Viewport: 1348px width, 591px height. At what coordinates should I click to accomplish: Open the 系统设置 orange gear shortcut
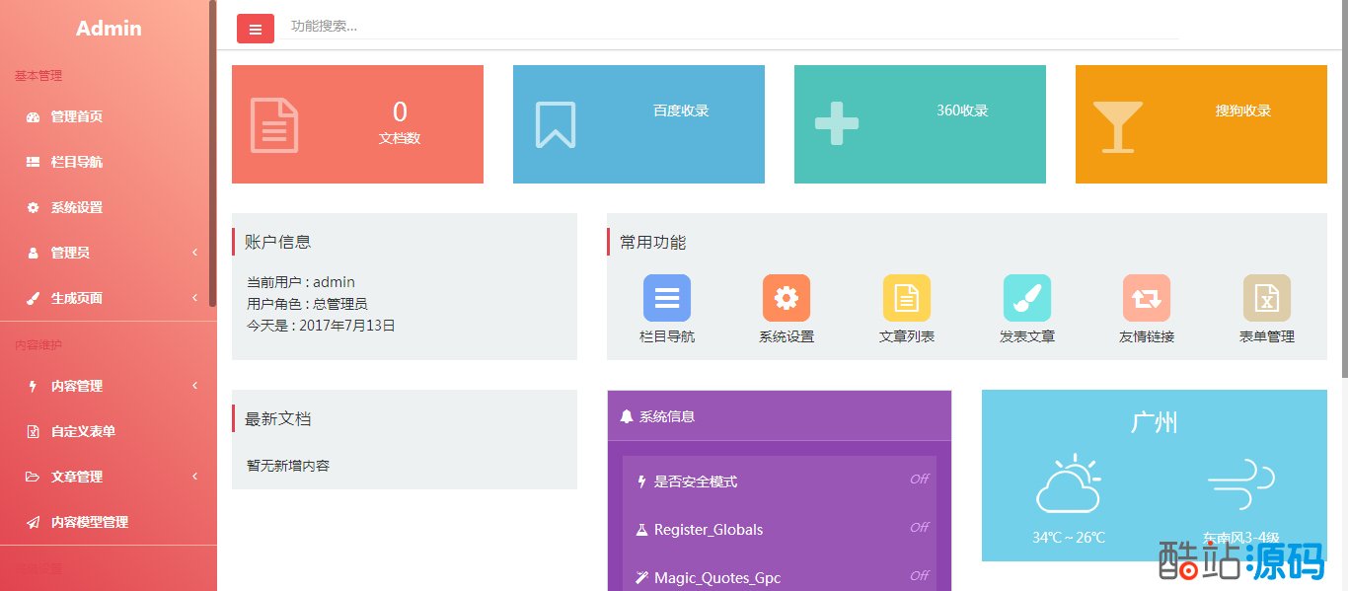pyautogui.click(x=786, y=298)
